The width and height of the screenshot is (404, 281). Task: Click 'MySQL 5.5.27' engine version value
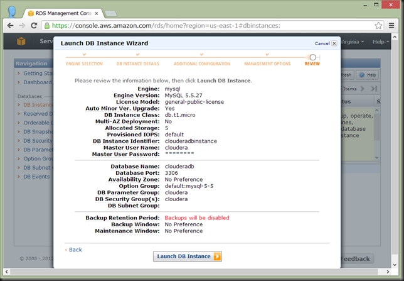tap(183, 96)
